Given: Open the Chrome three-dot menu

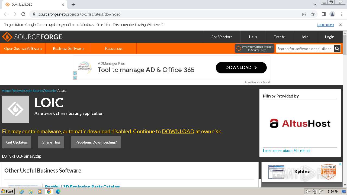Looking at the screenshot, I should tap(341, 14).
